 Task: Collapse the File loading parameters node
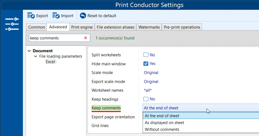(x=35, y=57)
